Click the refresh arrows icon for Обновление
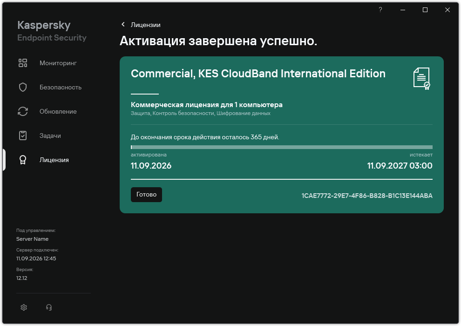Viewport: 461px width, 326px height. click(x=23, y=111)
